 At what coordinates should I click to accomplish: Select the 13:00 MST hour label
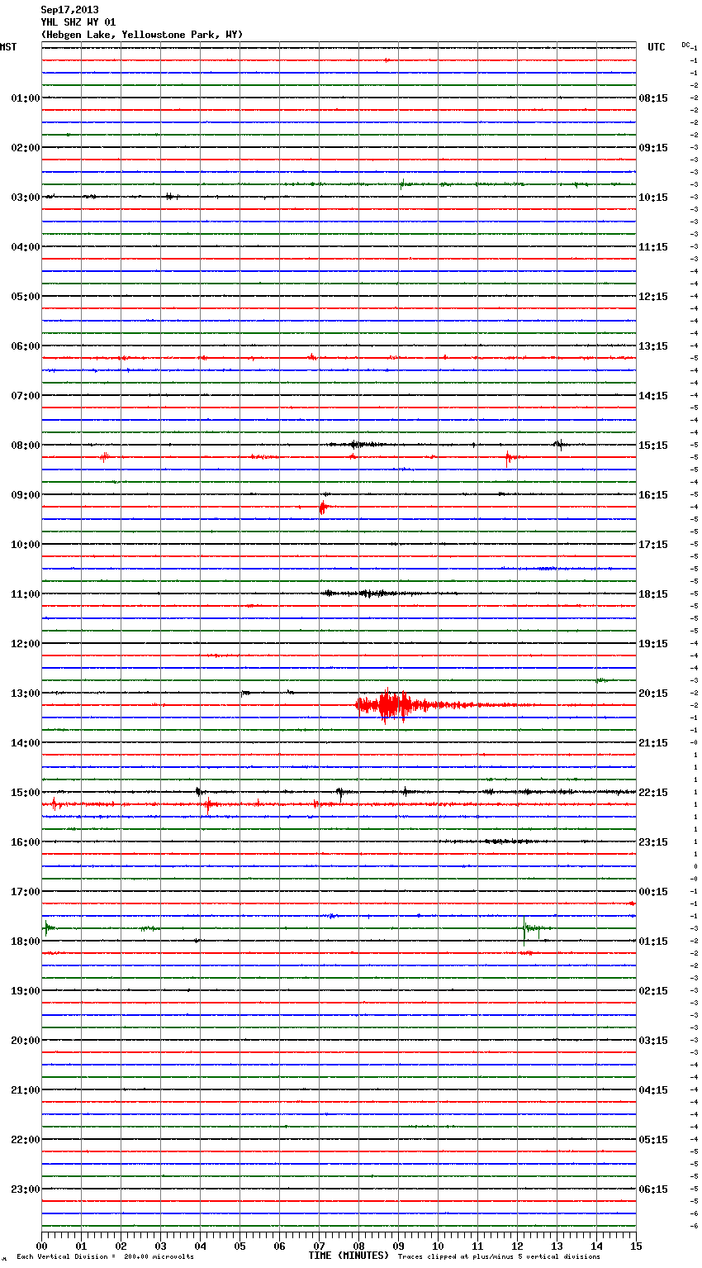(26, 694)
